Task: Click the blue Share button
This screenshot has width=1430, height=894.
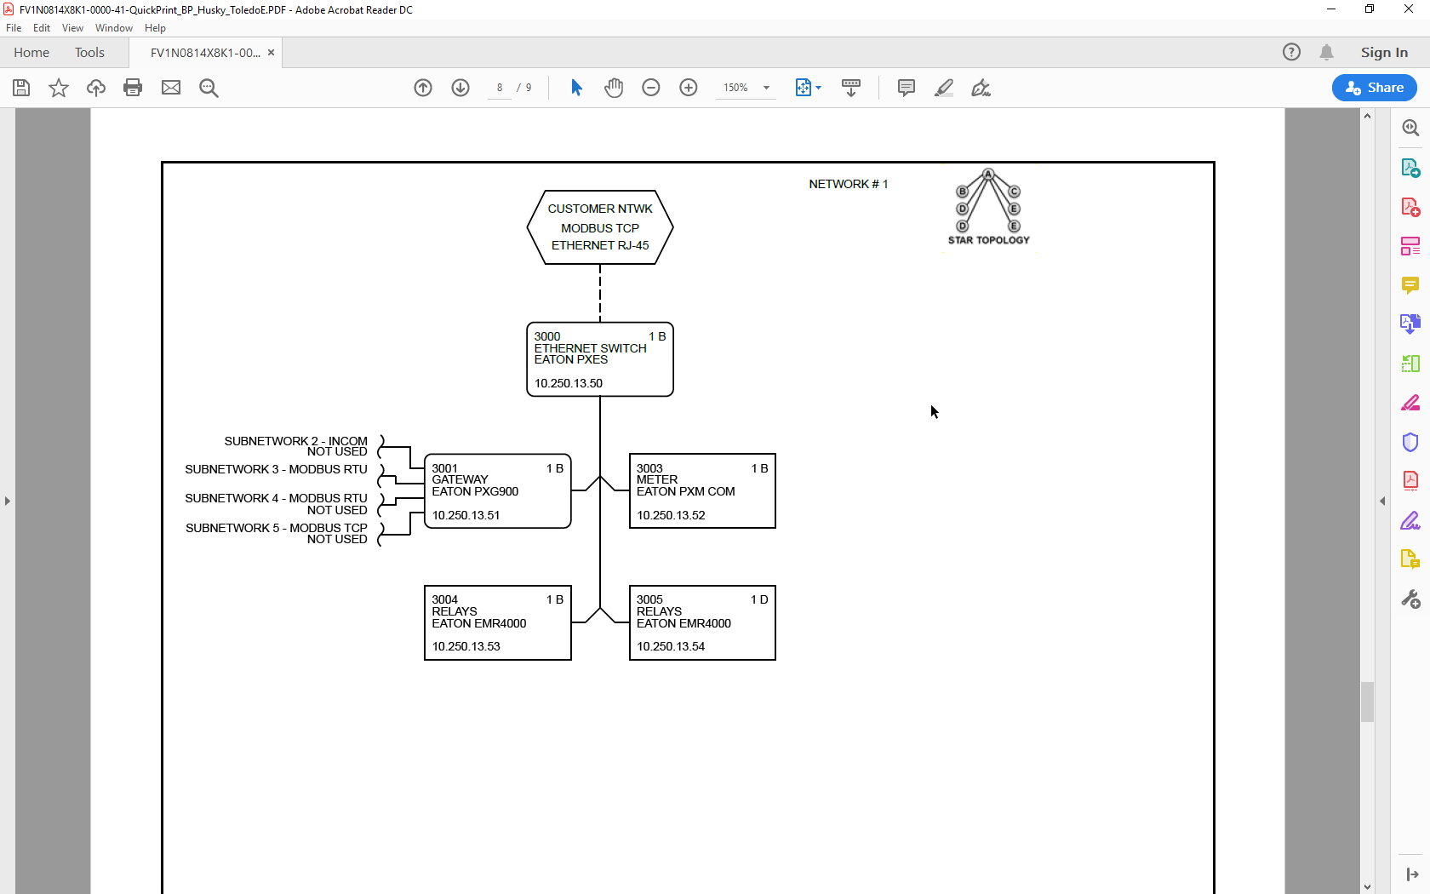Action: pyautogui.click(x=1375, y=88)
